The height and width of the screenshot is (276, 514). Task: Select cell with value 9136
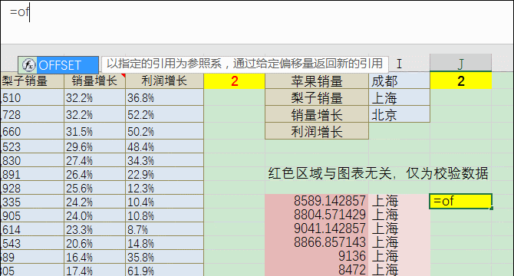pyautogui.click(x=317, y=256)
